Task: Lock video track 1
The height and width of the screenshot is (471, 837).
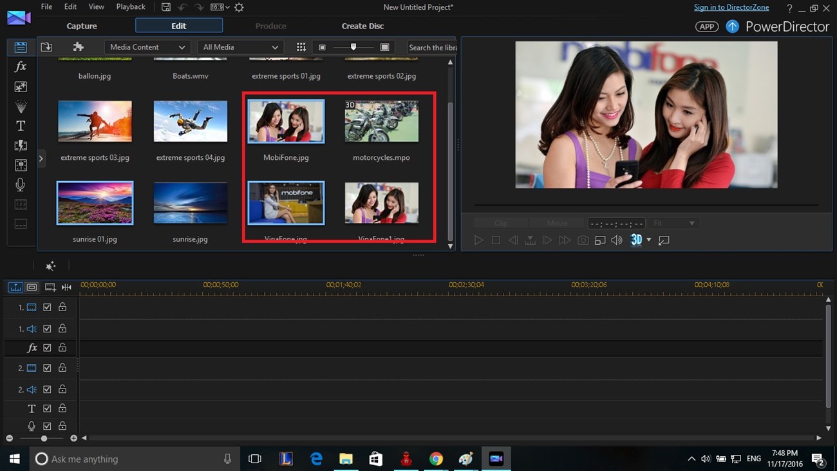Action: coord(62,307)
